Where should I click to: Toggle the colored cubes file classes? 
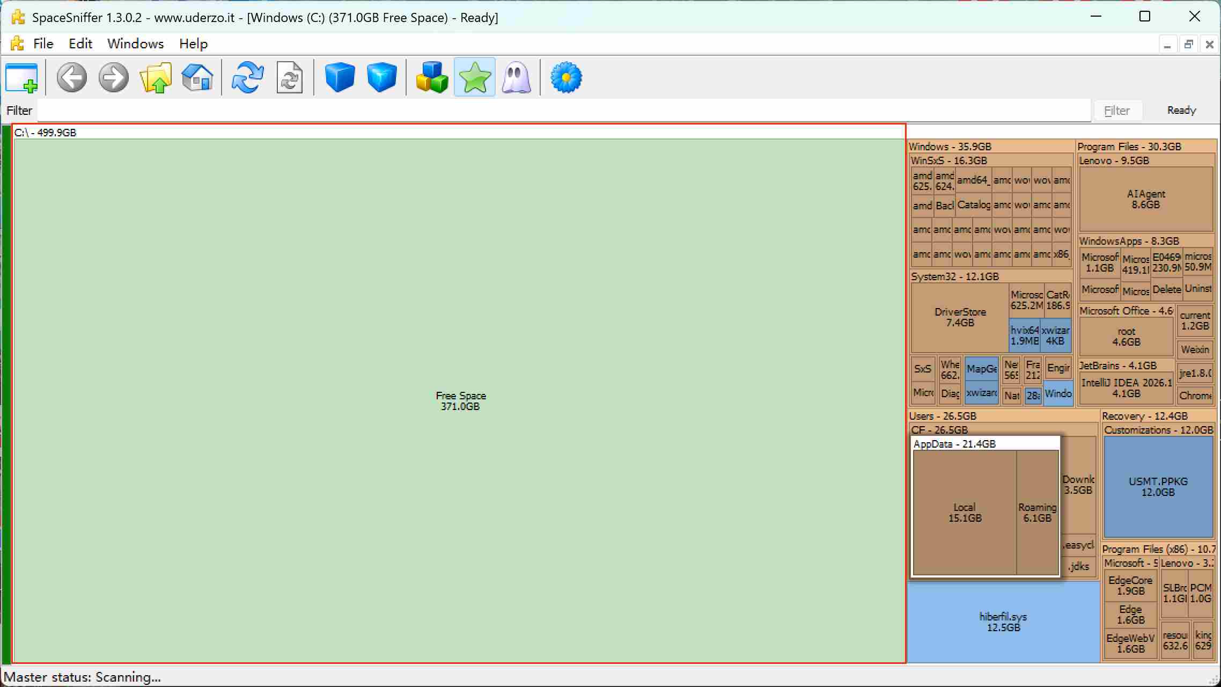tap(432, 77)
